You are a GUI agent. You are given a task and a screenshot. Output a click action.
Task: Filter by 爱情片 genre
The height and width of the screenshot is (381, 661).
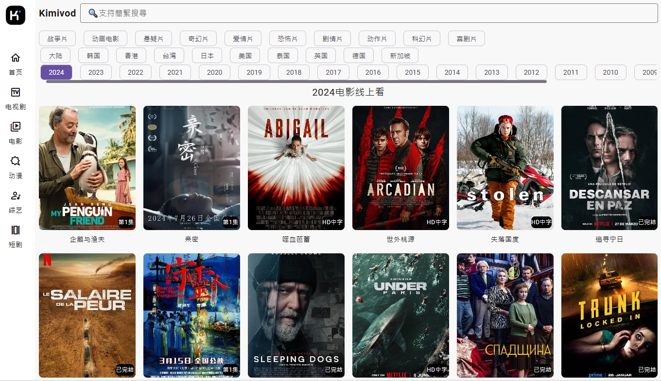pos(243,38)
